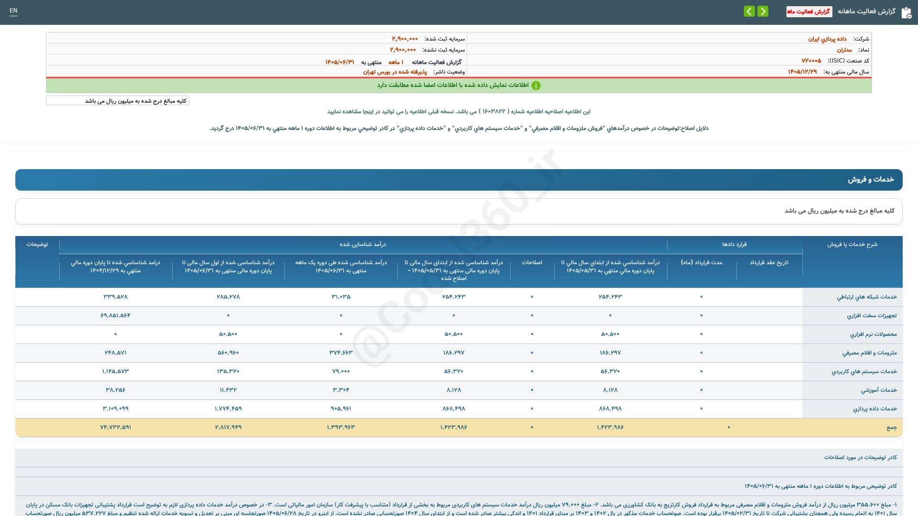
Task: Click the total value ۱,۳۹۳,۹۶۳
Action: [341, 427]
